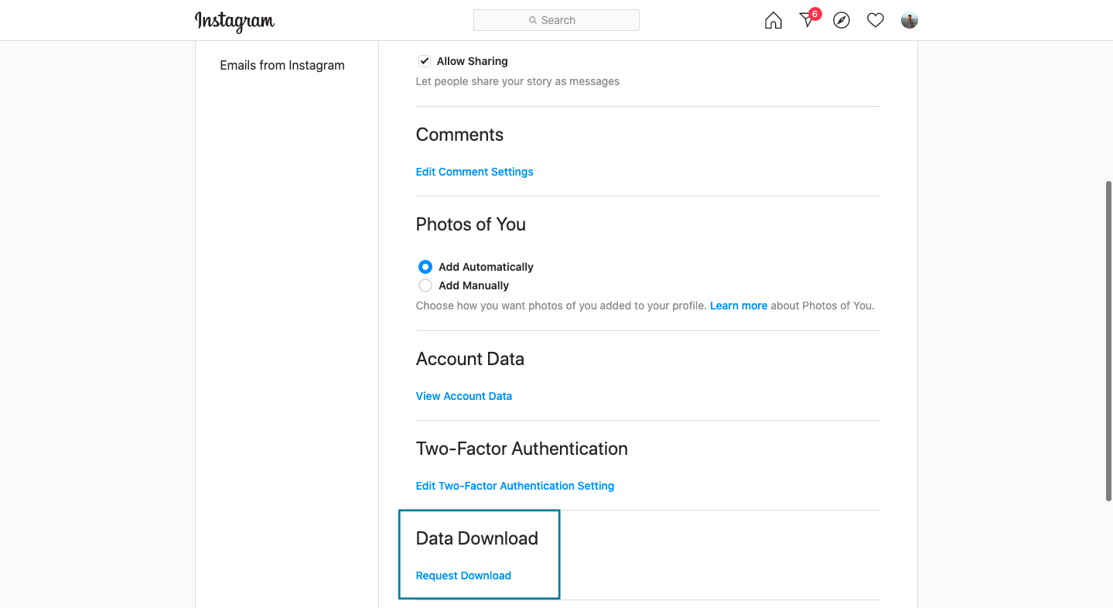
Task: Open direct messages paper plane icon
Action: pyautogui.click(x=807, y=21)
